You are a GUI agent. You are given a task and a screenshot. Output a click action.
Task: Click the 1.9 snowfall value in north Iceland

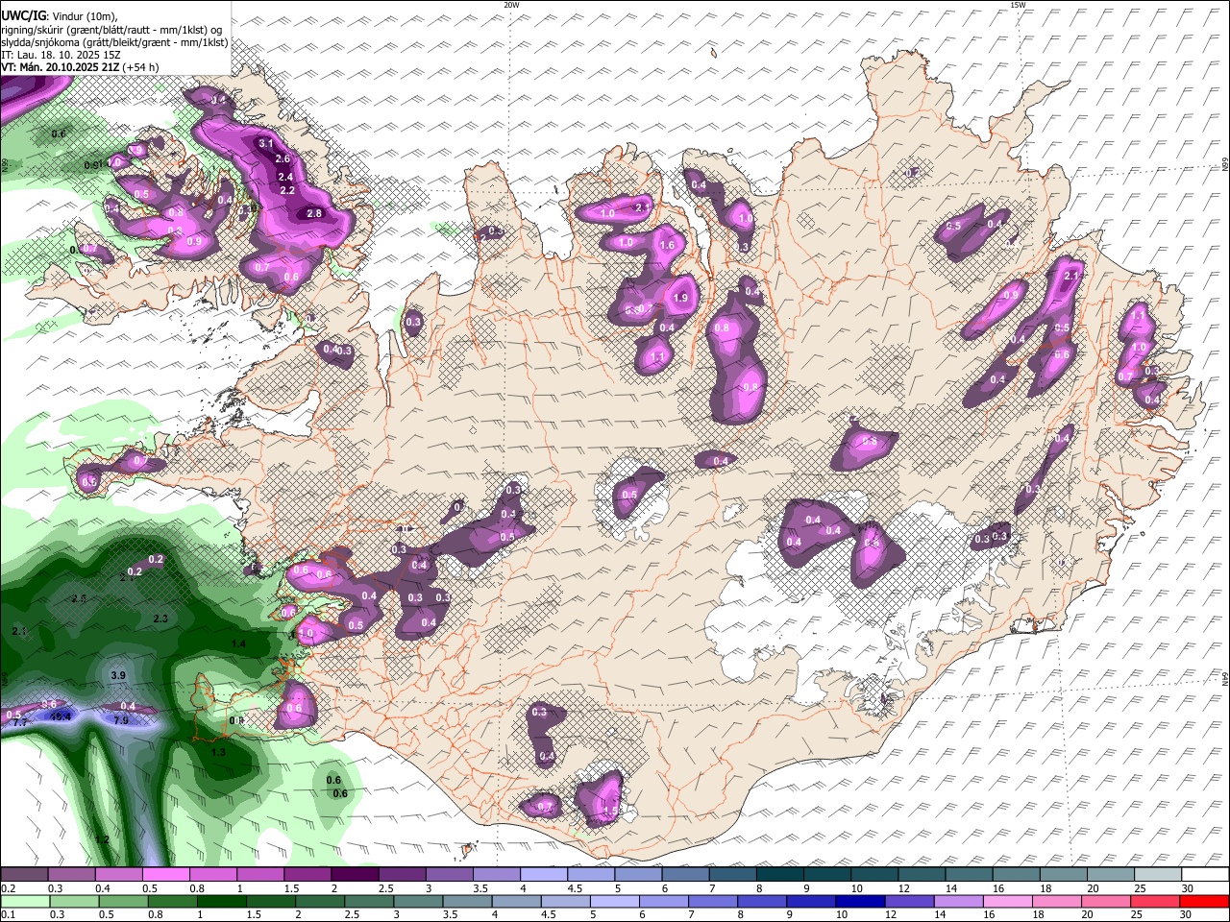(681, 299)
